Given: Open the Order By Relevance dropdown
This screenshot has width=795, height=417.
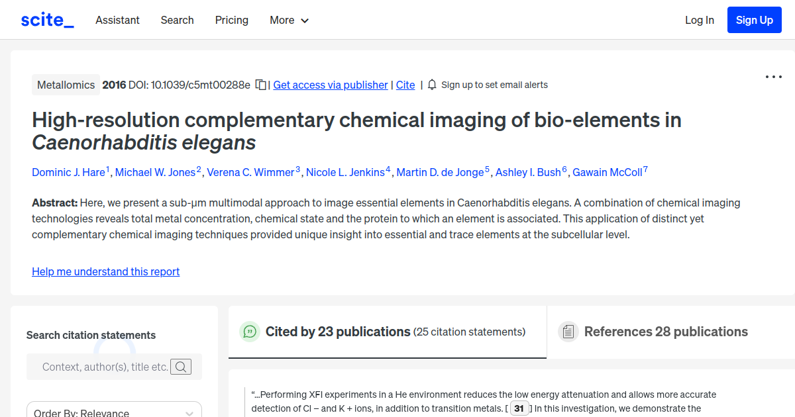Looking at the screenshot, I should tap(113, 411).
